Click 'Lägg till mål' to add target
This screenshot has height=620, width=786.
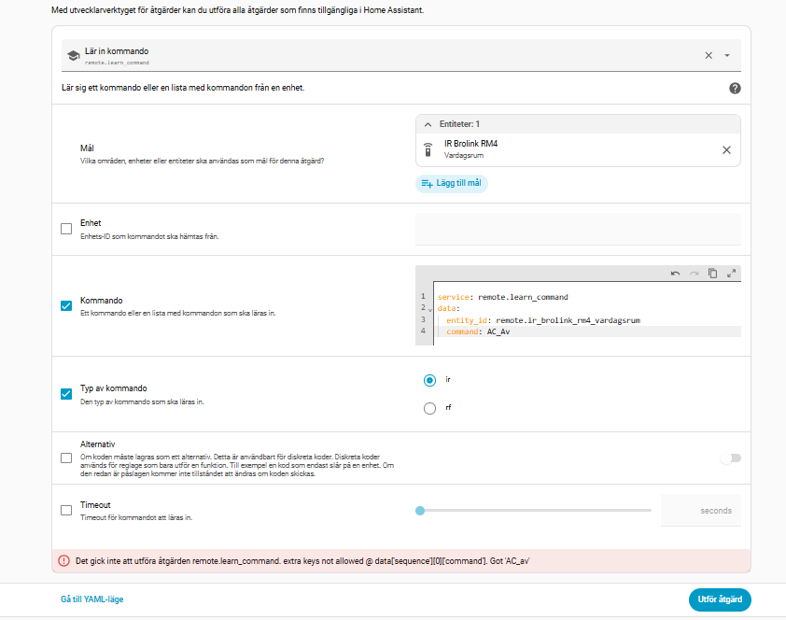pos(452,183)
